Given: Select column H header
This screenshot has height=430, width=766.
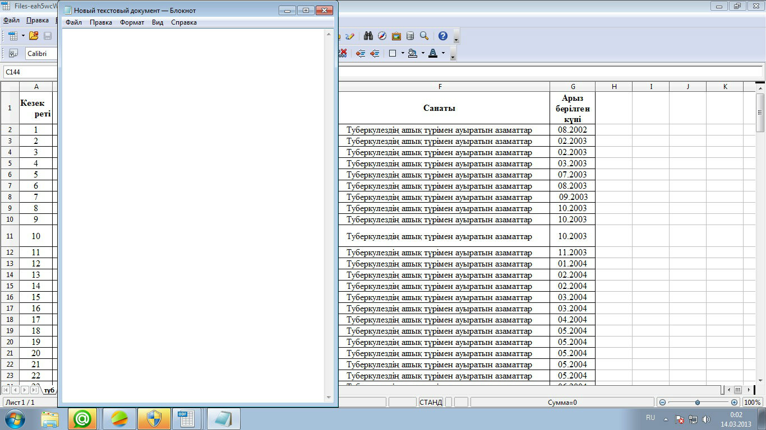Looking at the screenshot, I should point(614,87).
